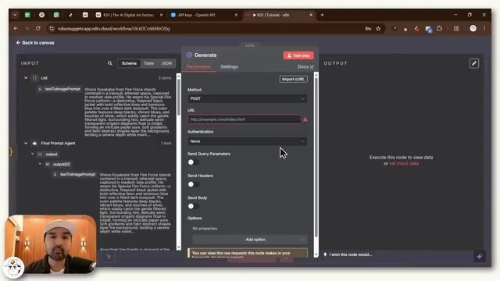Open the browser extensions puzzle icon
Viewport: 500px width, 281px height.
(439, 29)
